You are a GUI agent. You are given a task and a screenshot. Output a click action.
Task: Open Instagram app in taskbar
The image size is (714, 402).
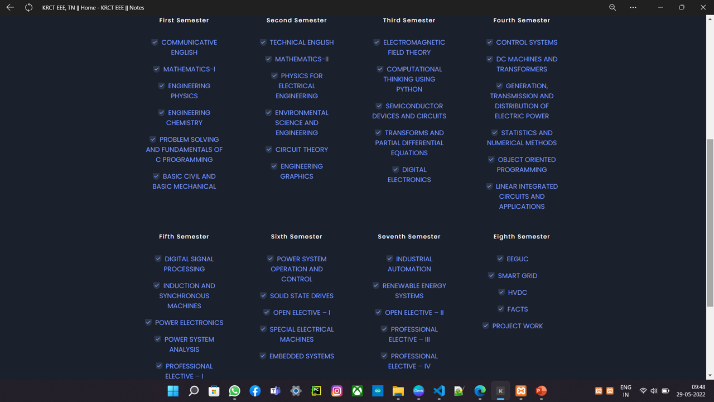(x=337, y=391)
